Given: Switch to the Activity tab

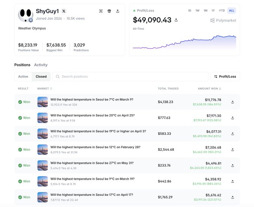Looking at the screenshot, I should coord(41,65).
